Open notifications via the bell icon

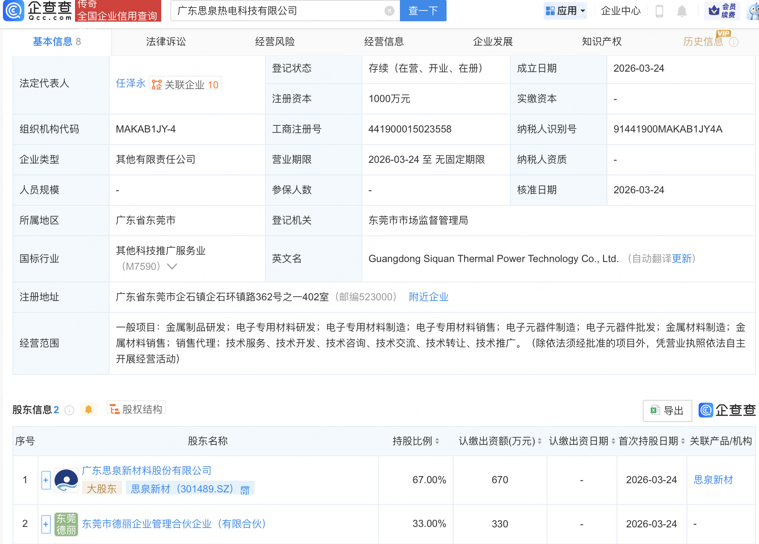[682, 11]
